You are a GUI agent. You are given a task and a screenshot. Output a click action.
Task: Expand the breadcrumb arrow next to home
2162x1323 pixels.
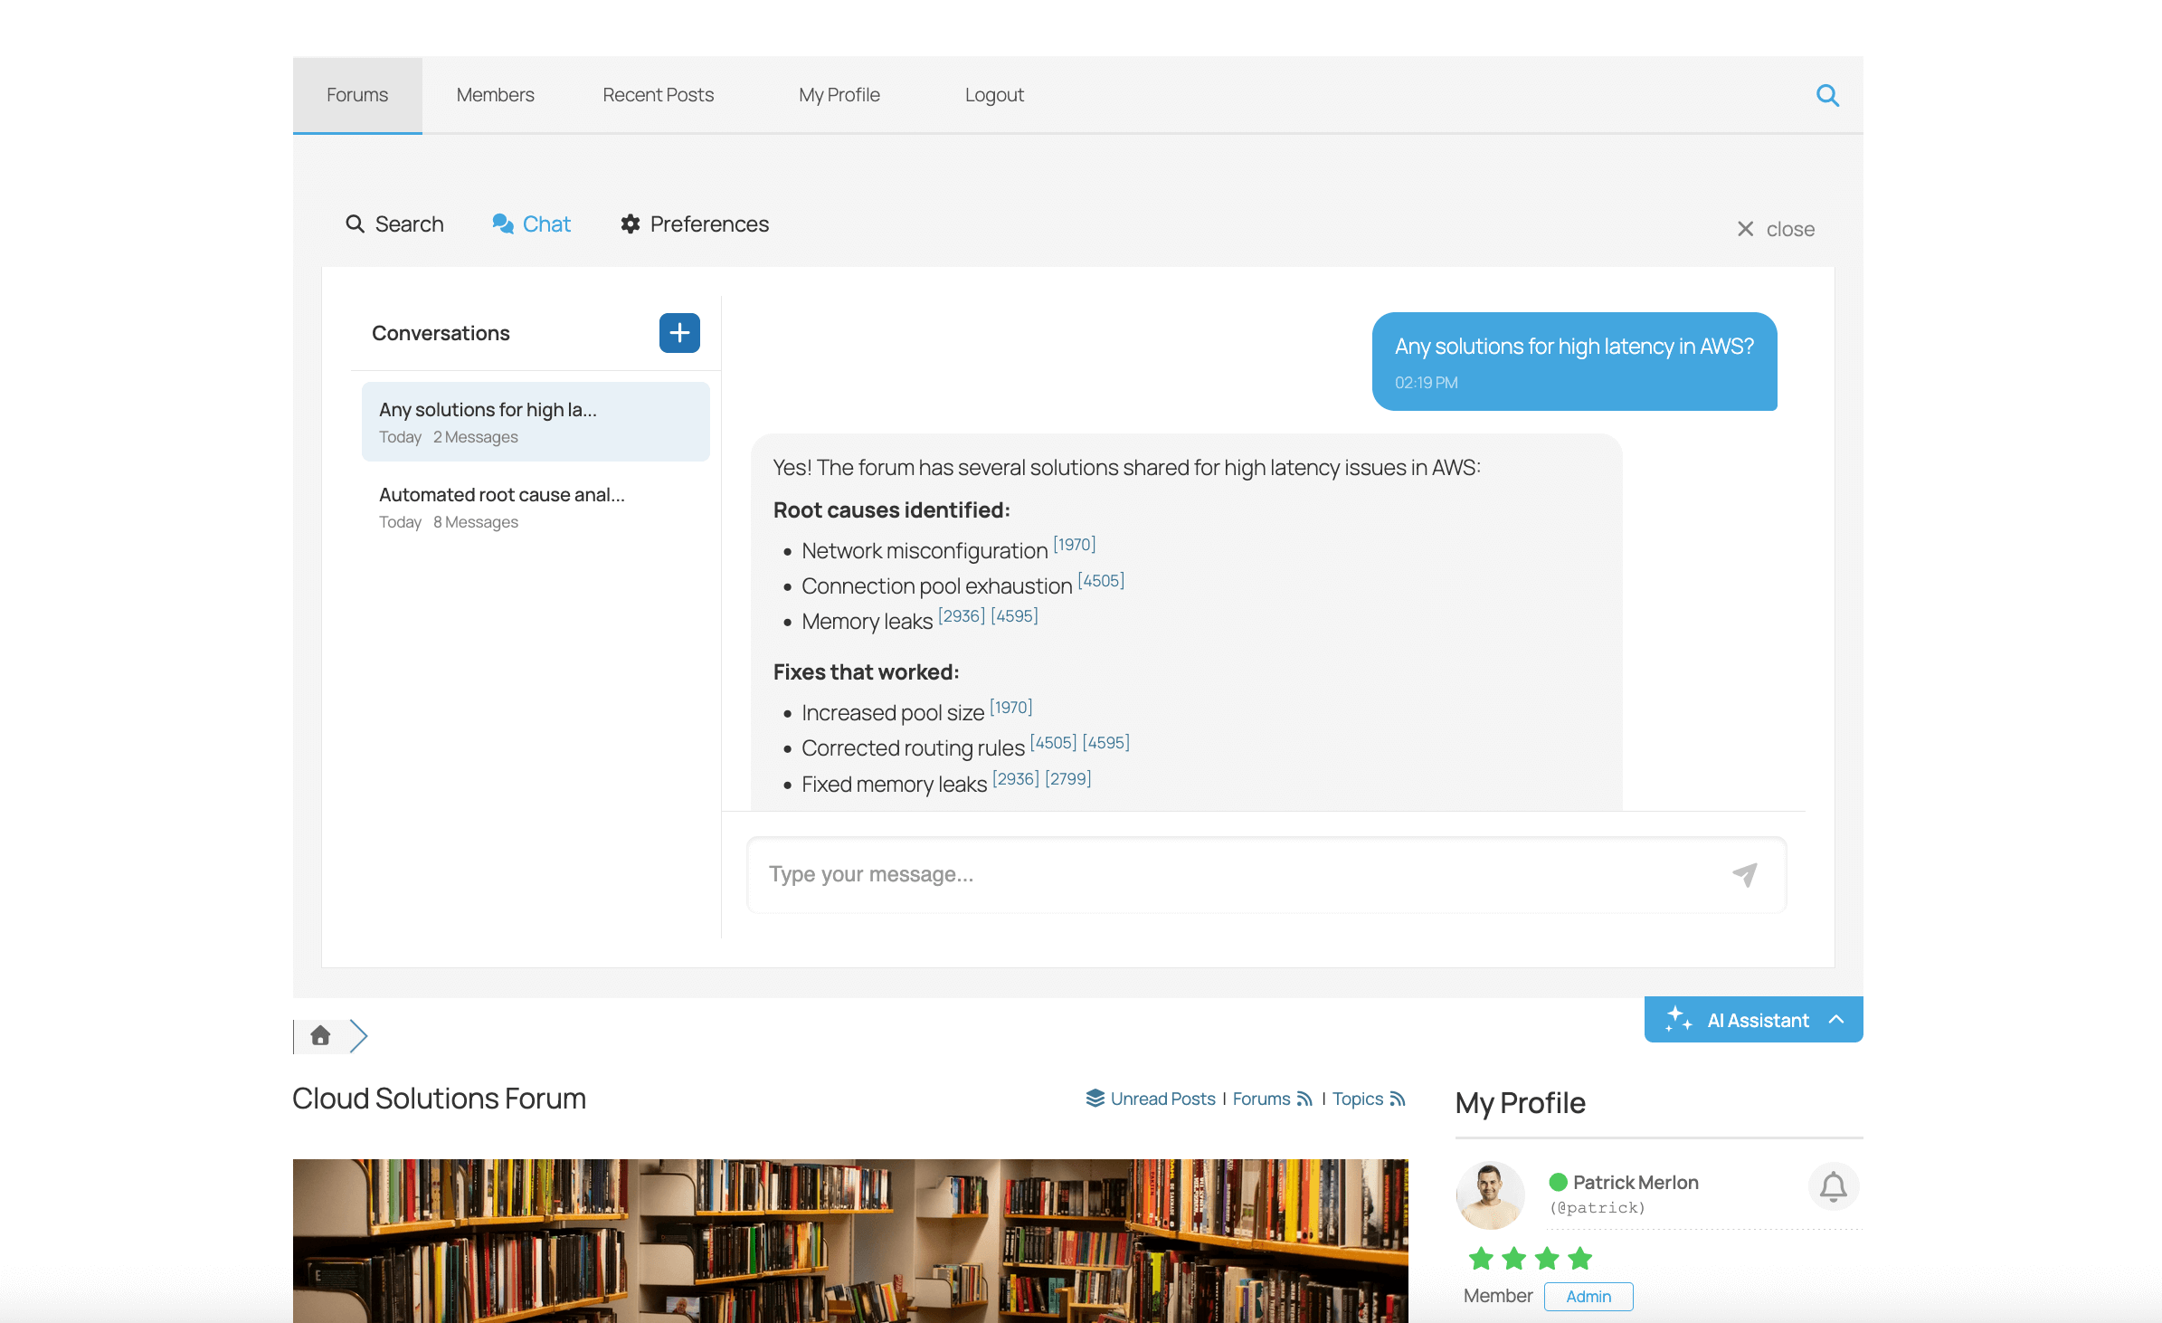[360, 1035]
